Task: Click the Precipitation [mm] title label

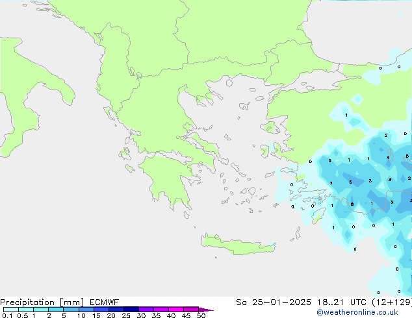Action: click(x=40, y=302)
